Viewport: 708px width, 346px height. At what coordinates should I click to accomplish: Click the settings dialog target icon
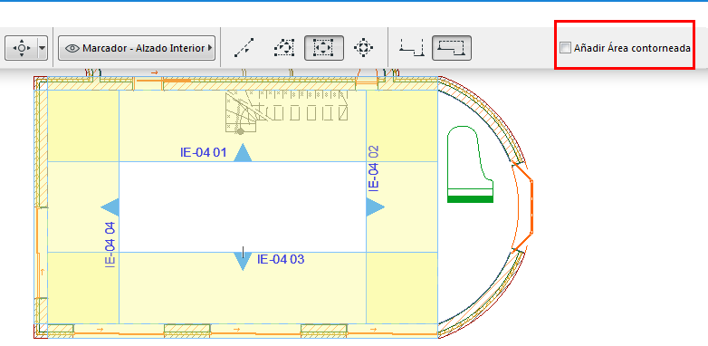pos(21,48)
